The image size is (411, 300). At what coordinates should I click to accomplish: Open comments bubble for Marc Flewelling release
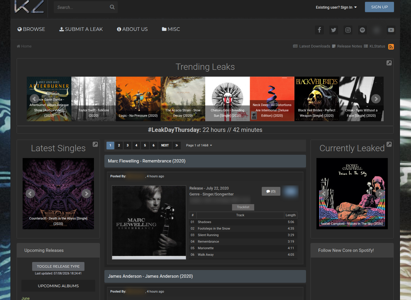(x=271, y=191)
